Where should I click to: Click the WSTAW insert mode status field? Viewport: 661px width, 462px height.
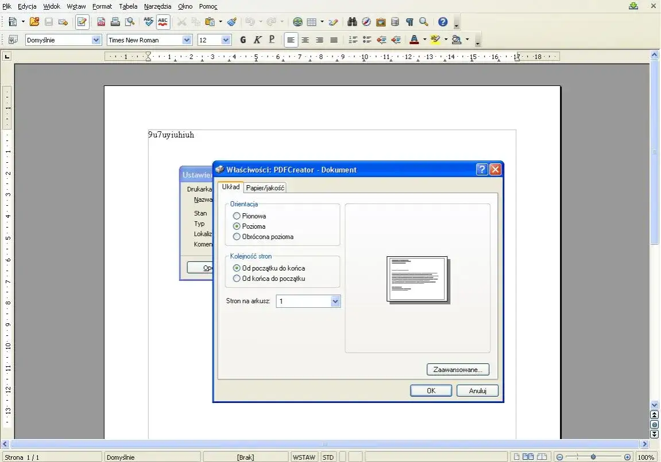pos(304,457)
